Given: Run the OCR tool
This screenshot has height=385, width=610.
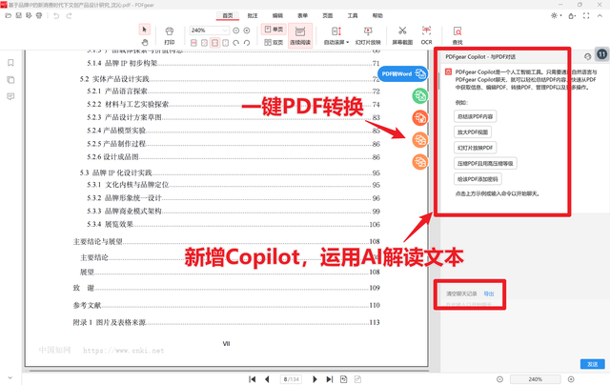Looking at the screenshot, I should [426, 36].
